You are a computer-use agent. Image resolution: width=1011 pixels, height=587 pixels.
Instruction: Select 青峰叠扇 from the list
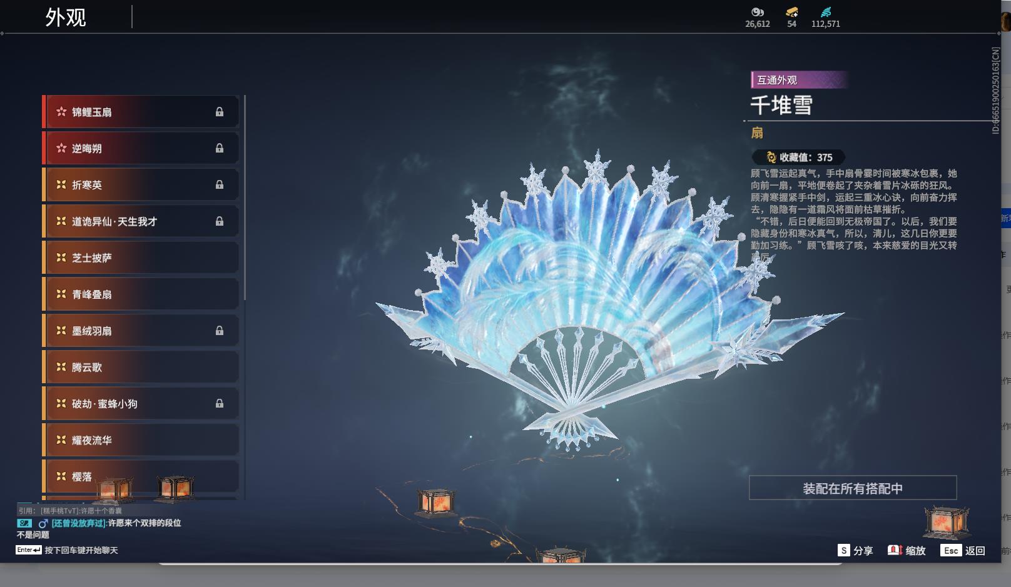click(141, 294)
